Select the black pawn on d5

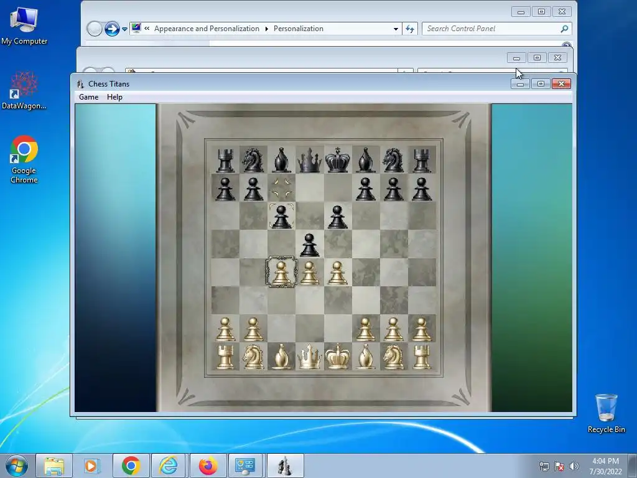(310, 245)
